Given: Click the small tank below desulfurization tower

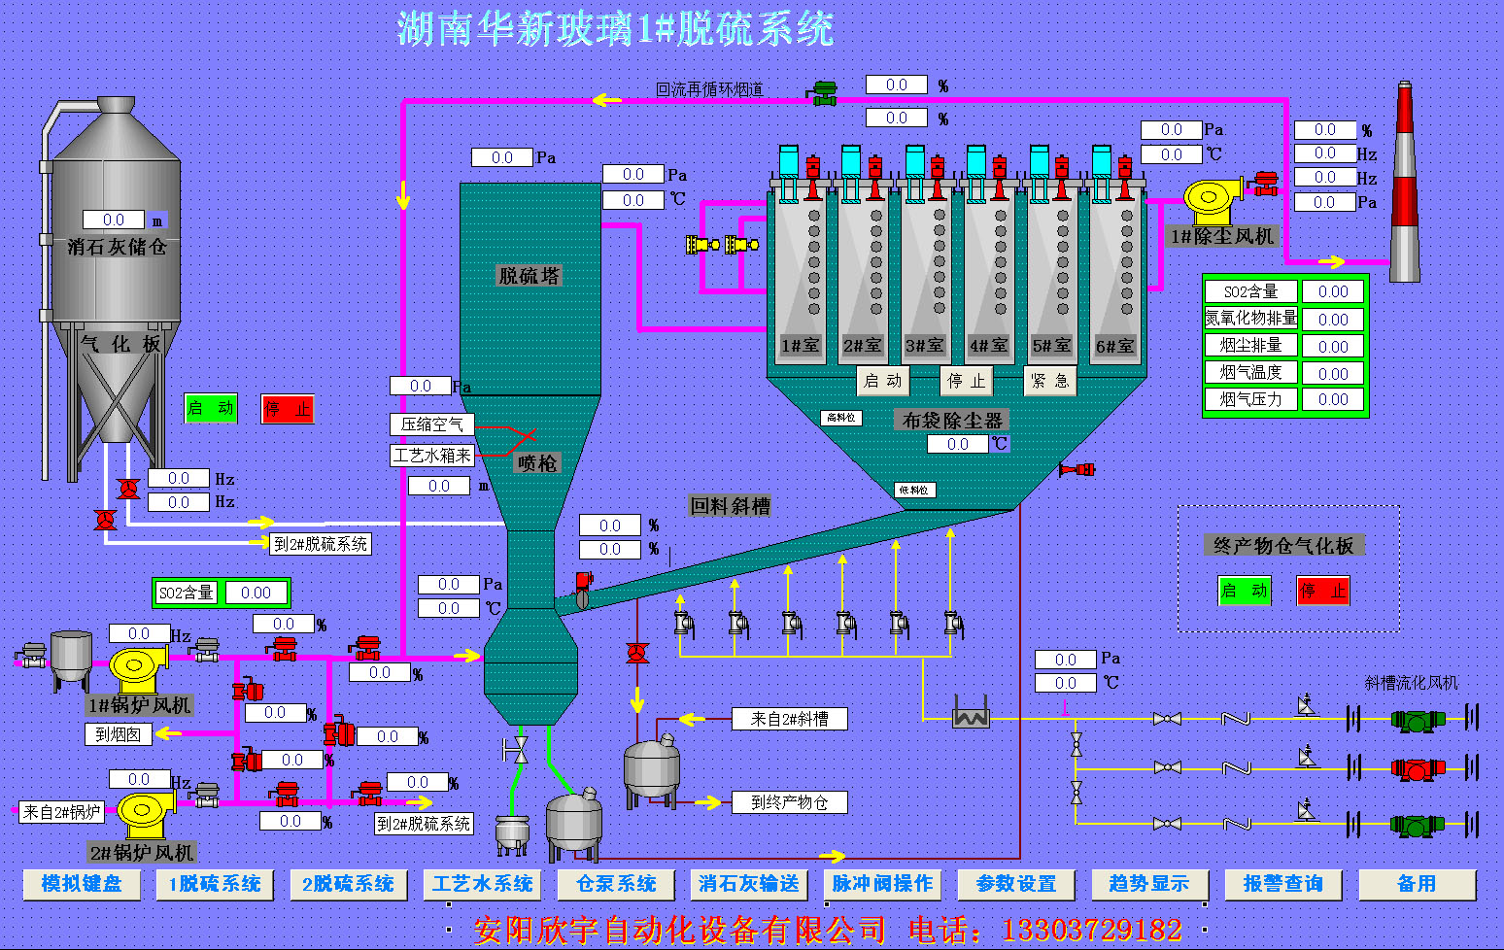Looking at the screenshot, I should point(512,834).
